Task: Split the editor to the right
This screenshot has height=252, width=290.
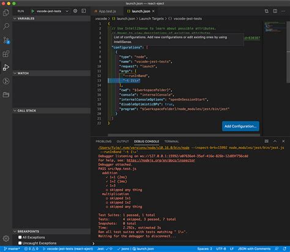Action: pyautogui.click(x=275, y=11)
